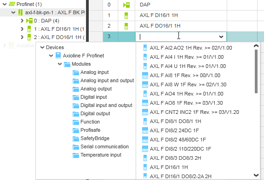Collapse the Devices tree node
This screenshot has width=264, height=180.
coord(42,47)
